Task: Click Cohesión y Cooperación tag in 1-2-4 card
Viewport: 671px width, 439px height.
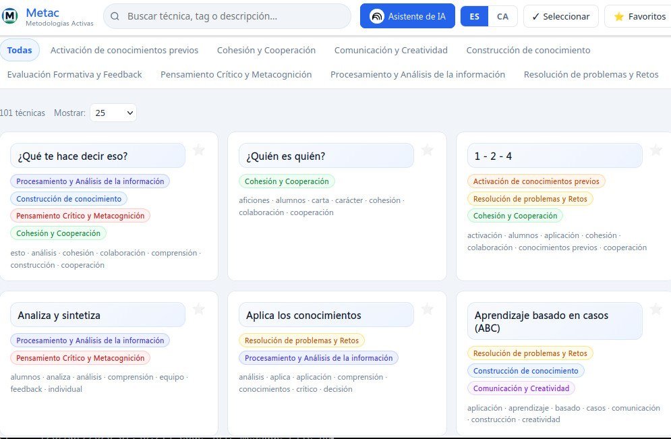Action: click(515, 216)
